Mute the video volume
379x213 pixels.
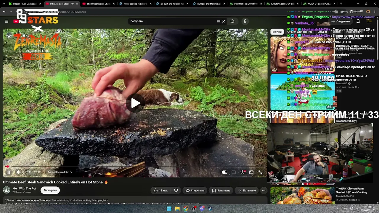(18, 172)
